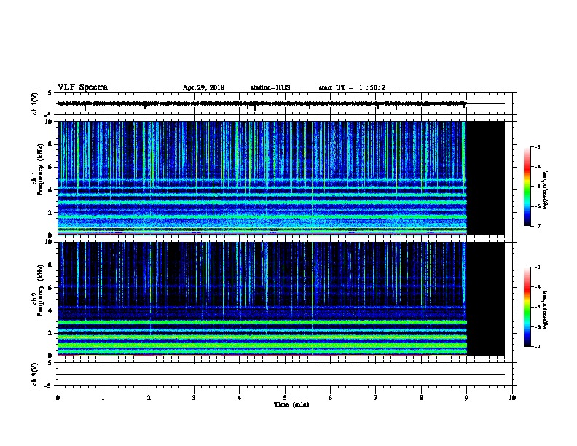Click the ch.3(V) axis label

34,374
